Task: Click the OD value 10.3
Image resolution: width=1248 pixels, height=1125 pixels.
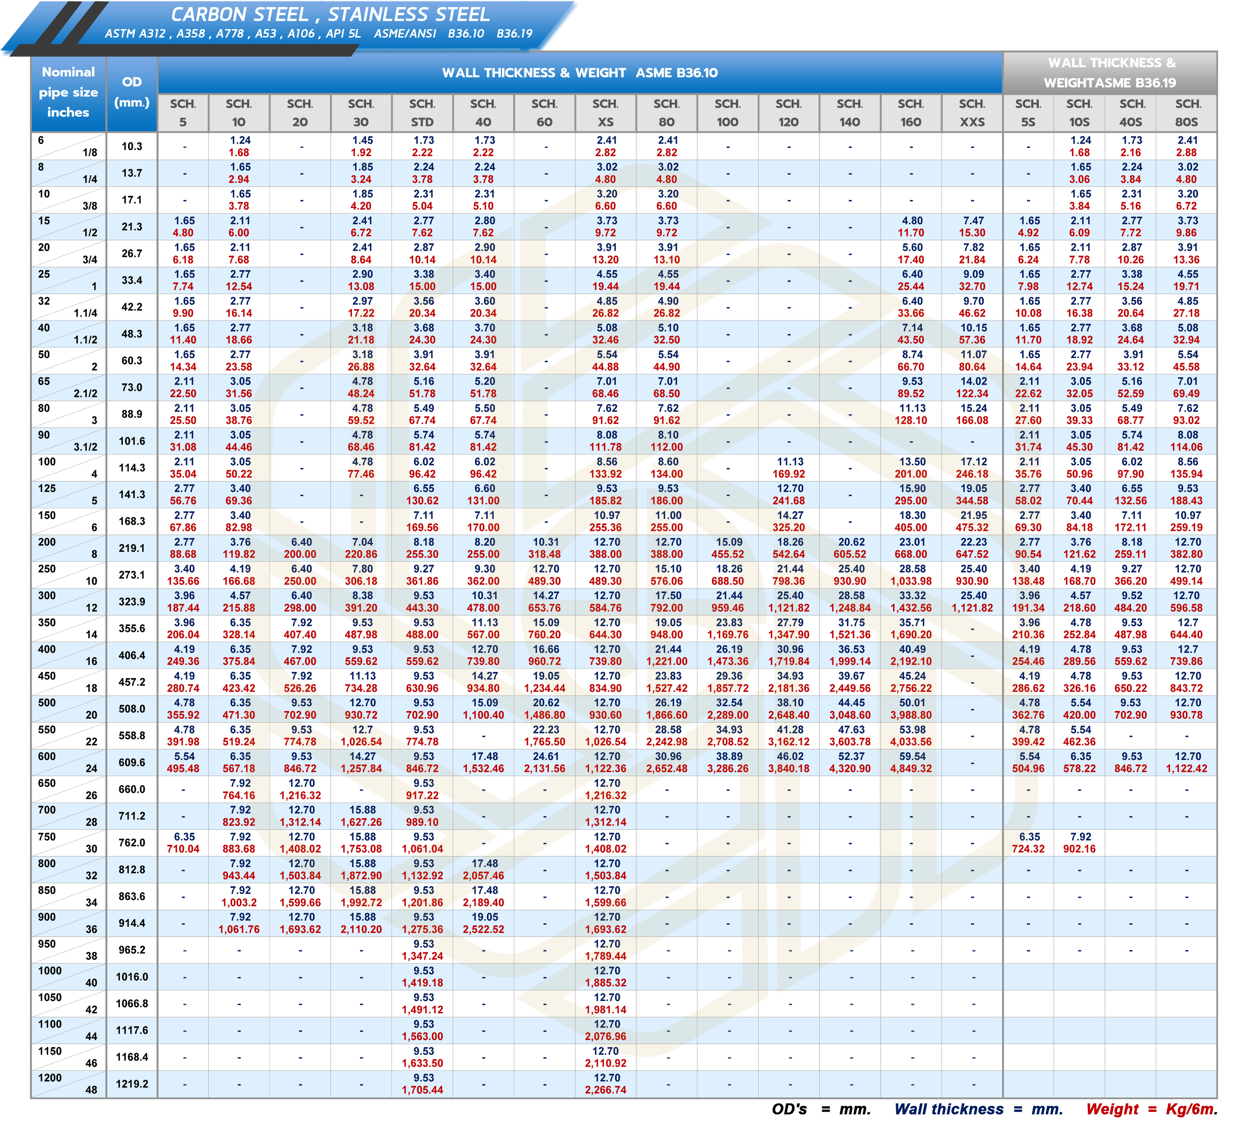Action: pyautogui.click(x=131, y=146)
